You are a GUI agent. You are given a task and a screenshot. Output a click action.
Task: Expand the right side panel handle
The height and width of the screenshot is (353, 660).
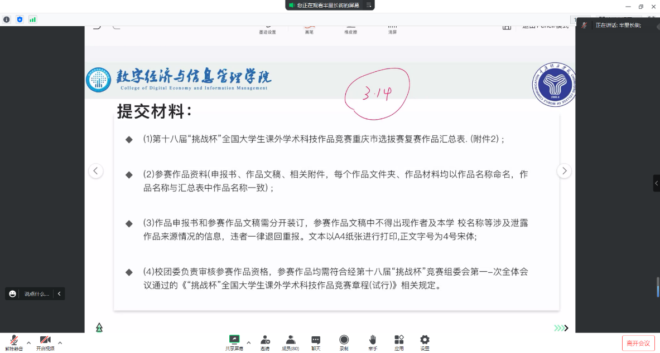657,183
